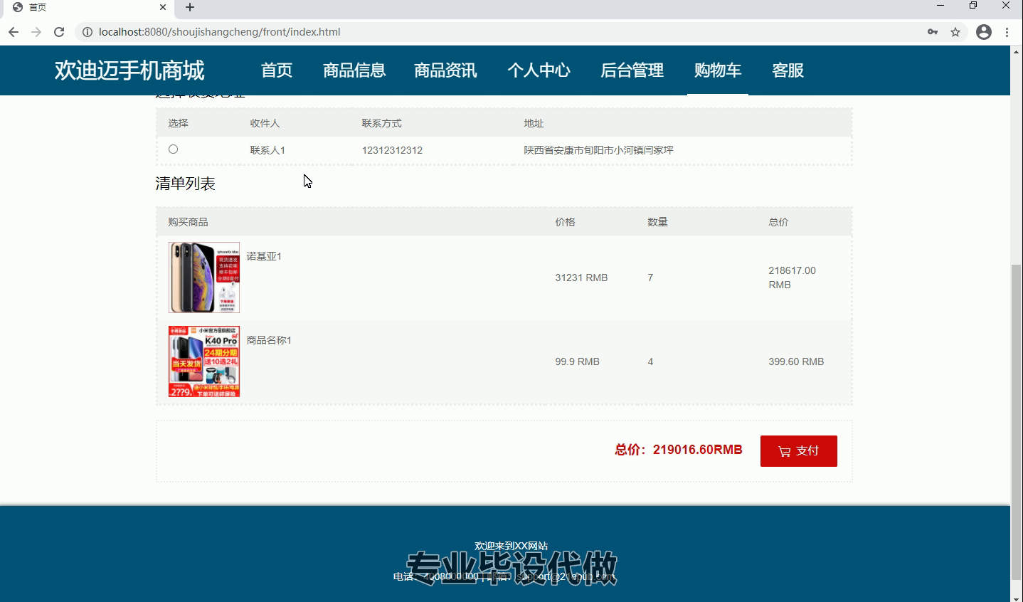Click the address 陕西省安康市旬阳市小河镇闫家坪

pyautogui.click(x=598, y=150)
